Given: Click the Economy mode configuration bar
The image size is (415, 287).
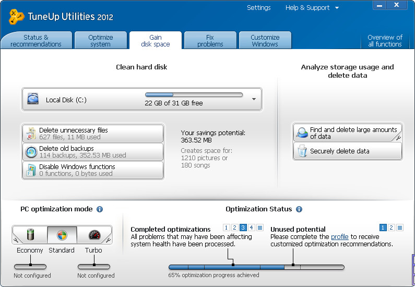Looking at the screenshot, I should coord(30,267).
